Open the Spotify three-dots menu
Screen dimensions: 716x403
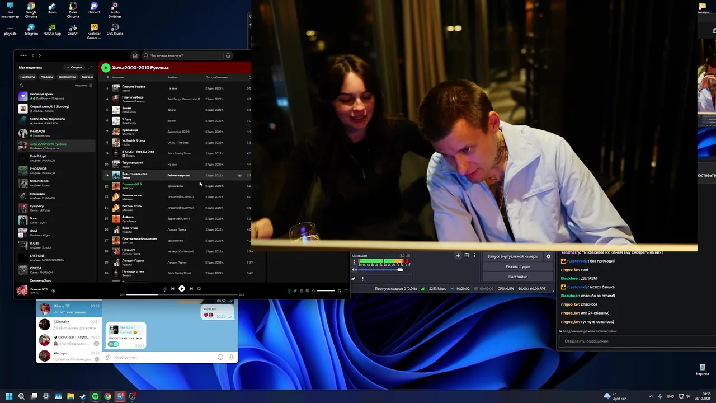click(x=23, y=55)
